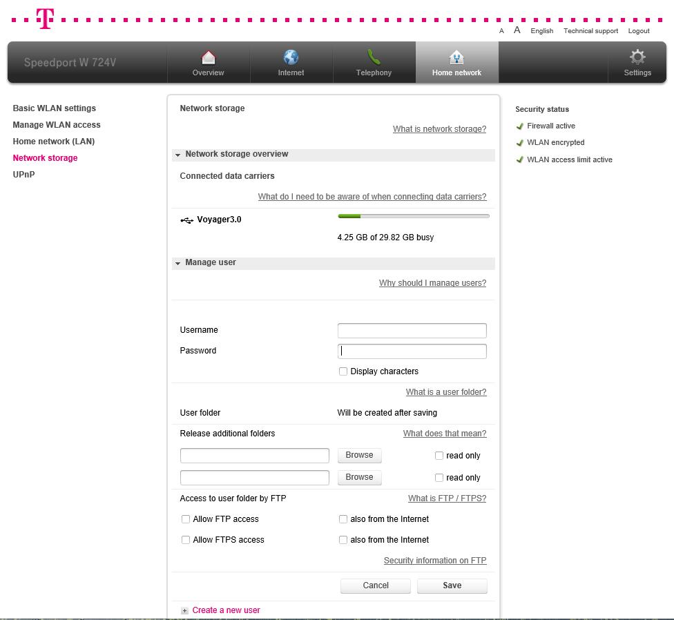The height and width of the screenshot is (620, 674).
Task: Open the Home network tab
Action: pos(456,62)
